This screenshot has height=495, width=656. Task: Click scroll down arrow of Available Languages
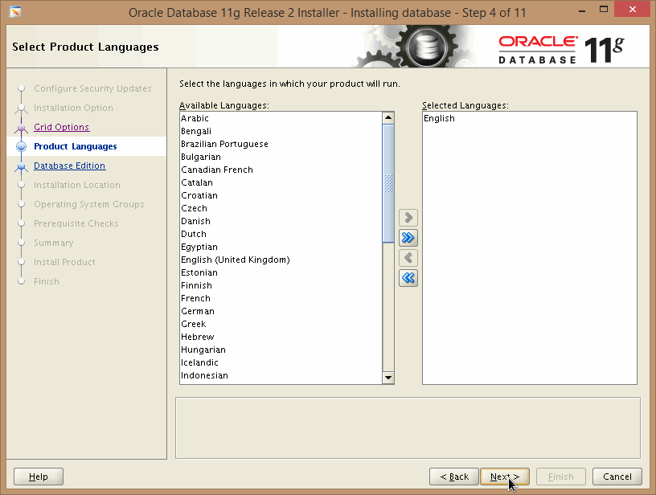tap(388, 378)
